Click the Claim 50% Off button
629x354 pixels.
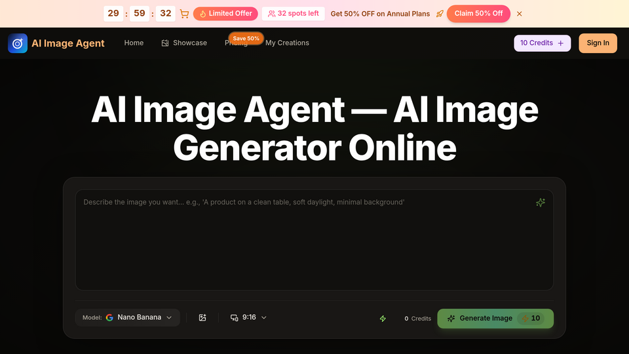(x=478, y=14)
